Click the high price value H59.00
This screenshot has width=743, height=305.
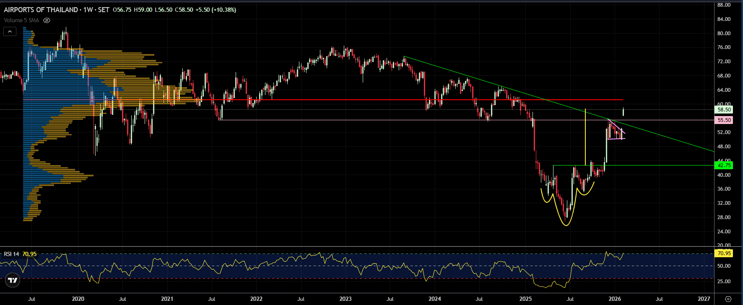tap(143, 10)
